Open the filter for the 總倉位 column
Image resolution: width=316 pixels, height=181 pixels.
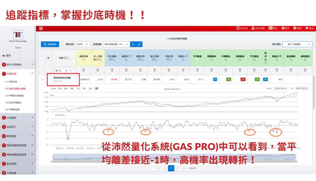[277, 70]
